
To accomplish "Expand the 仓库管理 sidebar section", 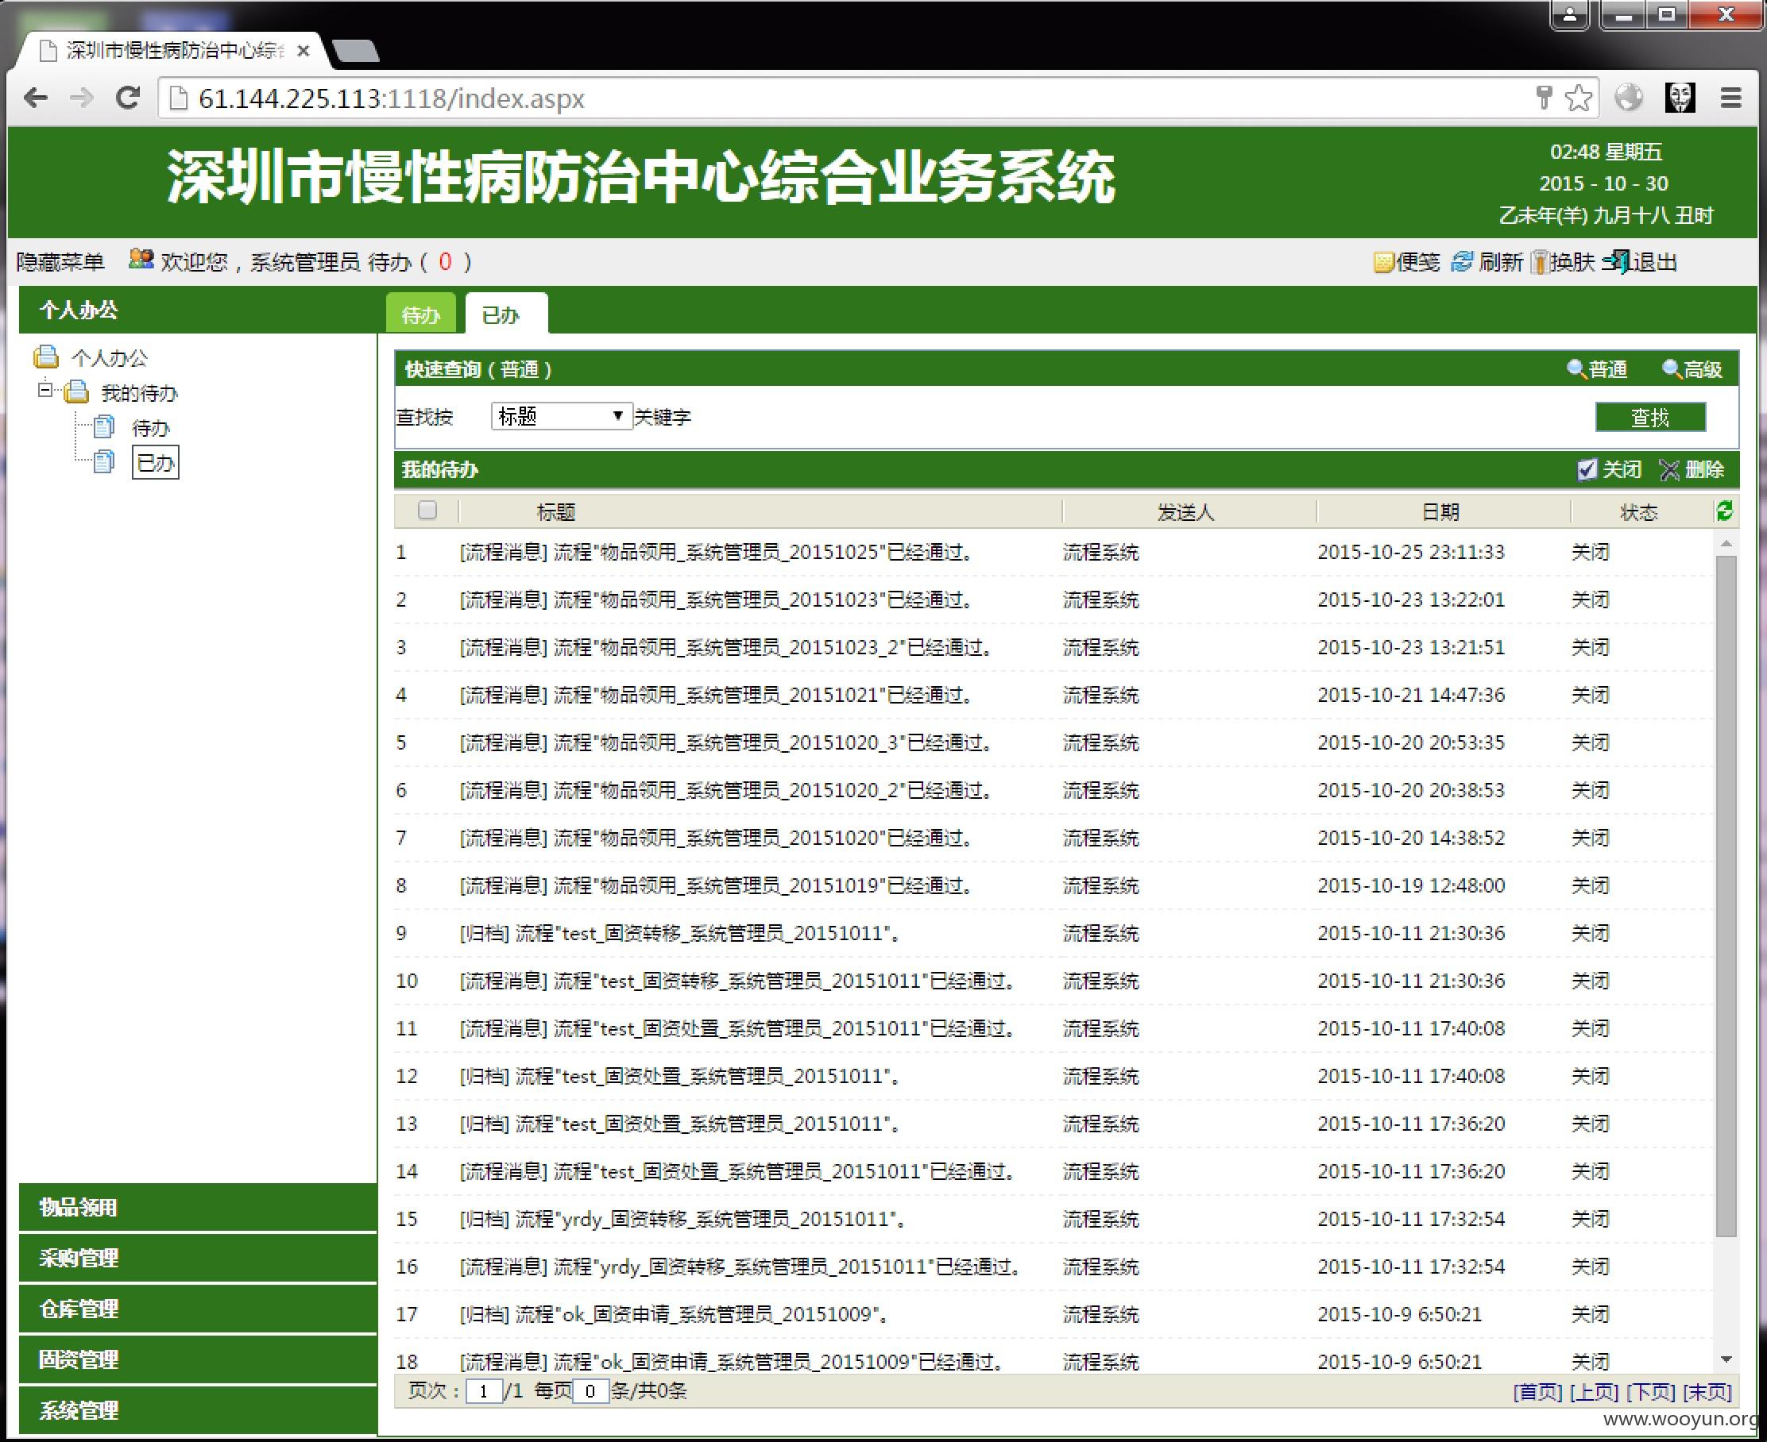I will pos(198,1309).
